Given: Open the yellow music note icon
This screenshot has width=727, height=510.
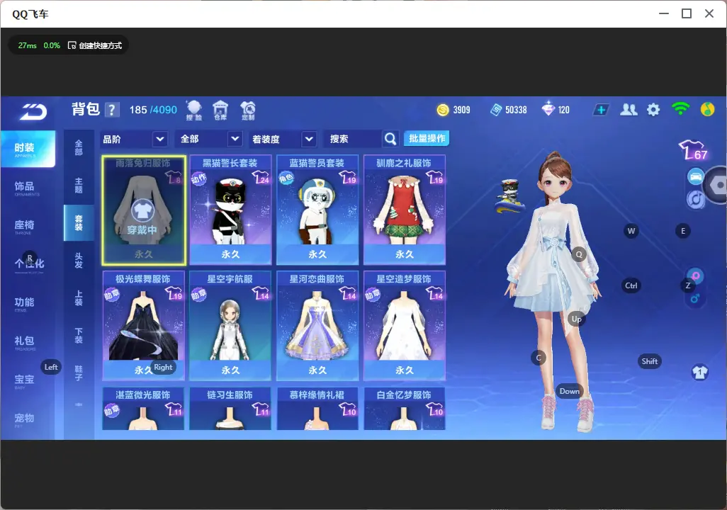Looking at the screenshot, I should [707, 109].
